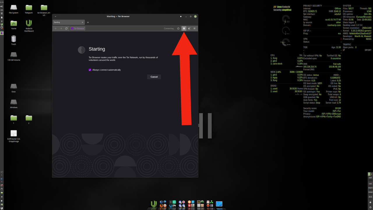Click the Tor Browser identity label in the URL bar
373x210 pixels.
tap(78, 29)
